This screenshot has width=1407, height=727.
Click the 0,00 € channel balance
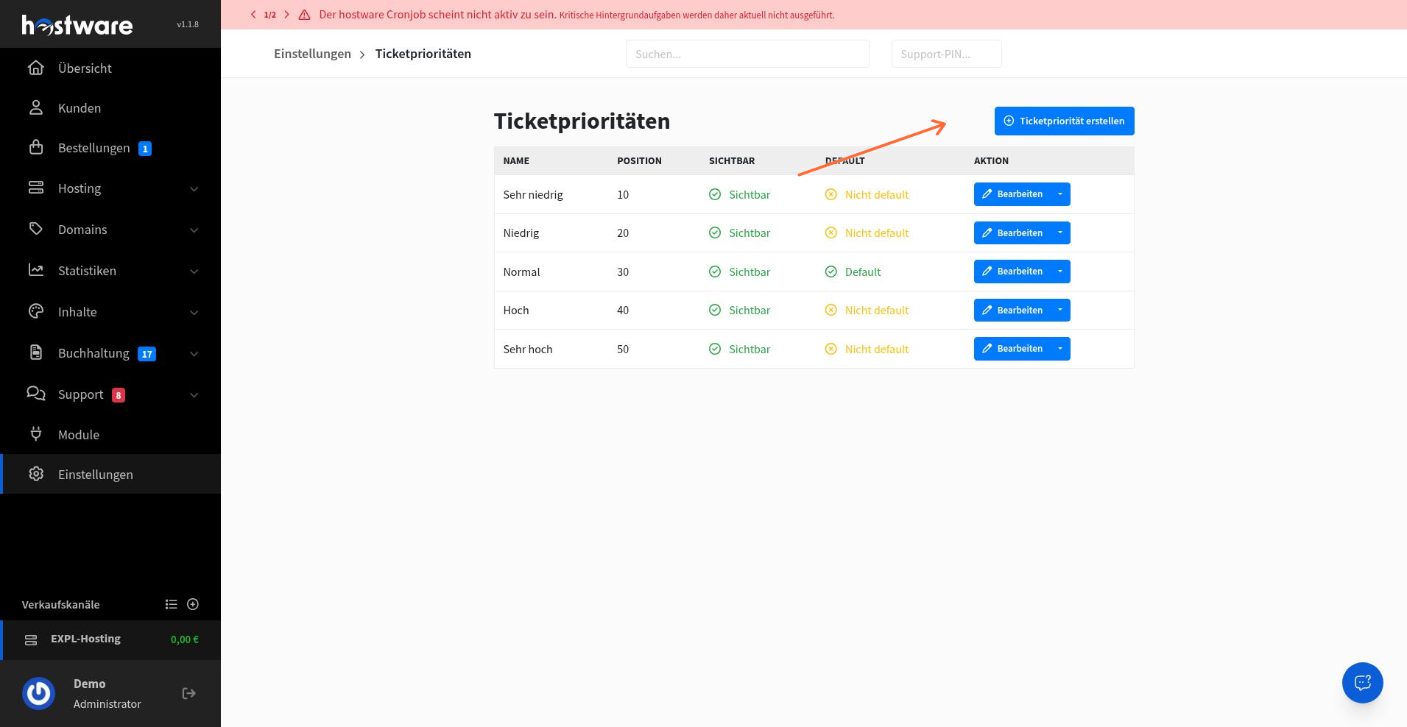click(x=185, y=639)
